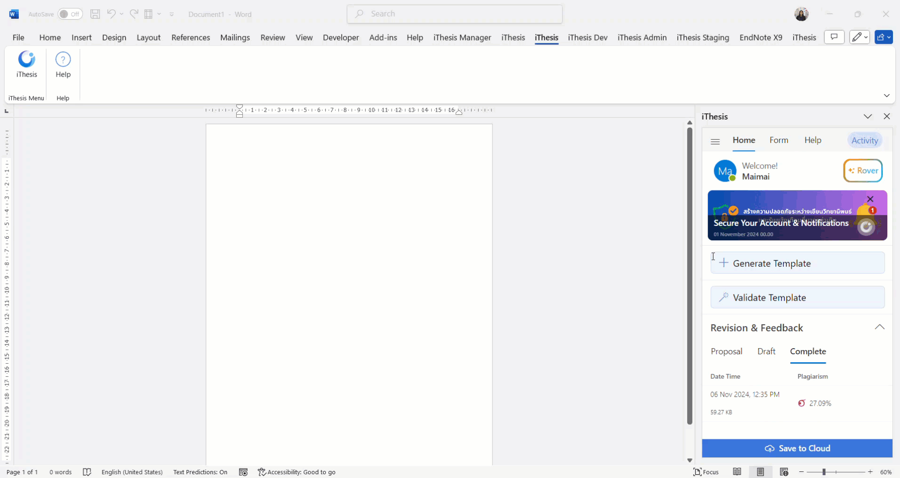The width and height of the screenshot is (900, 478).
Task: Click the 06 Nov 2024, 12:35 PM revision entry
Action: 797,403
